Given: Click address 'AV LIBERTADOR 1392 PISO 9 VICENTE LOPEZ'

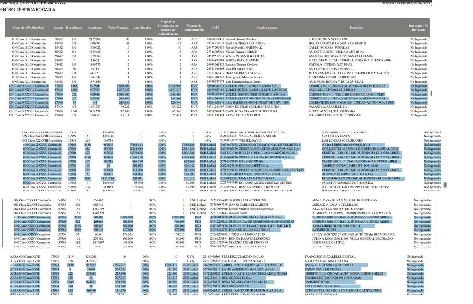Looking at the screenshot, I should [355, 187].
